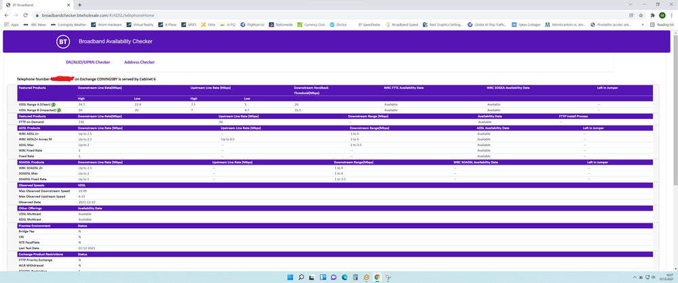Open the Address Checker link
This screenshot has height=283, width=678.
pos(139,62)
